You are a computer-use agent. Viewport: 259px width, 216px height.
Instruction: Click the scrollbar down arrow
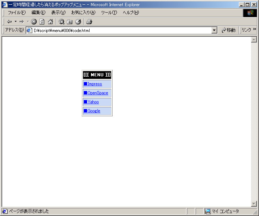[254, 204]
